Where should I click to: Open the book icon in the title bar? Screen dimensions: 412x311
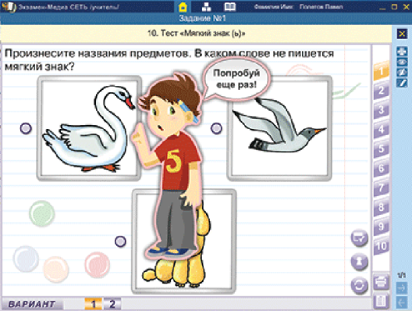[230, 7]
